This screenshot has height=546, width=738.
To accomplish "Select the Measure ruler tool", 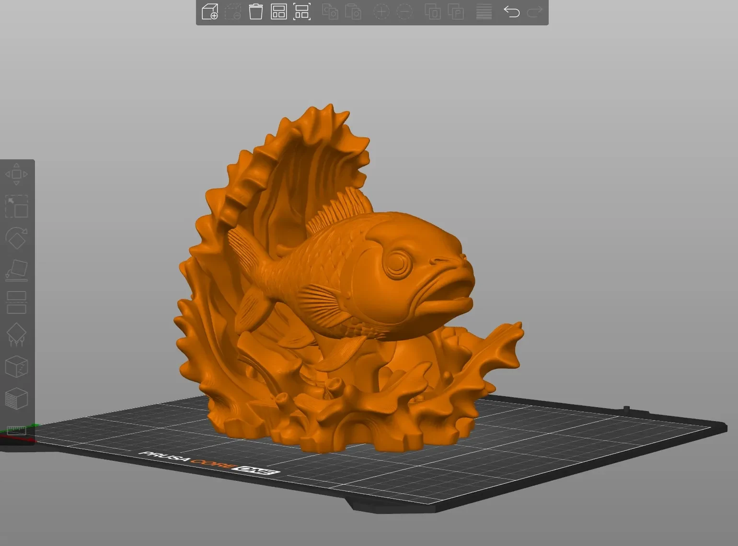I will click(x=16, y=431).
